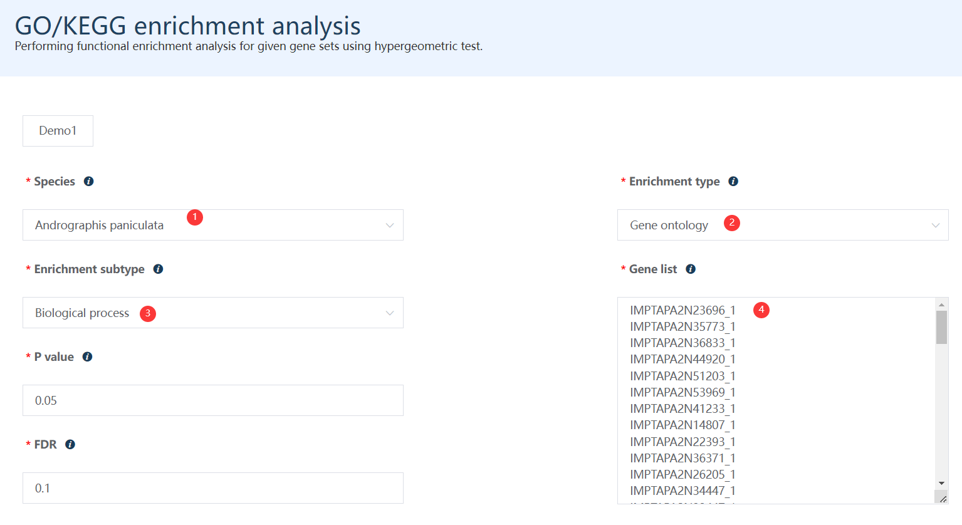Click gene entry IMPTAPA2N14807_1

pyautogui.click(x=682, y=425)
